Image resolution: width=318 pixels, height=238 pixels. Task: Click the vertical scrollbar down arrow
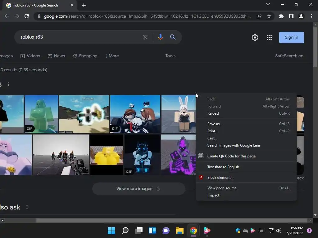[x=315, y=215]
